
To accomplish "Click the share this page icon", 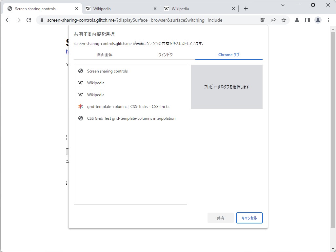I will pos(273,20).
